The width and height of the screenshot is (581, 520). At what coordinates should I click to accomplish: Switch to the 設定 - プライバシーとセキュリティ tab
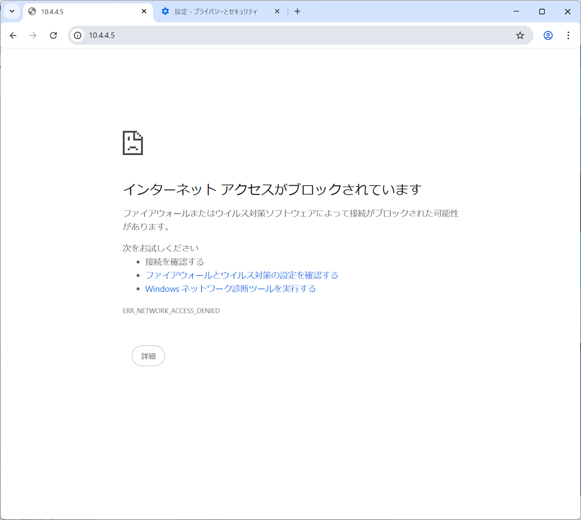220,12
